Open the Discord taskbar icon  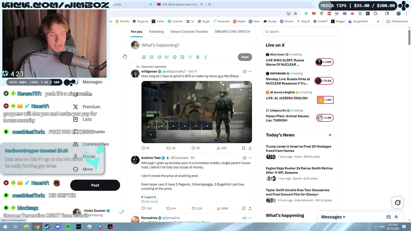click(x=58, y=227)
